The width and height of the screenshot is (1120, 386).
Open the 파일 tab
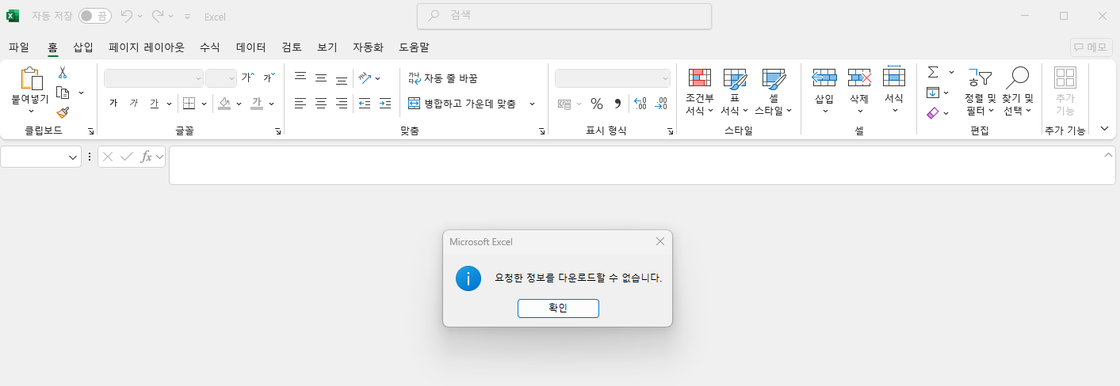click(x=19, y=47)
